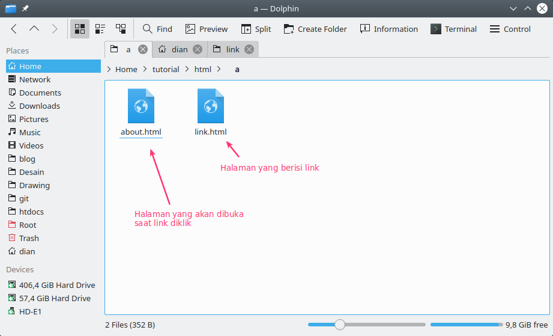This screenshot has height=336, width=553.
Task: Open the Control menu
Action: (510, 29)
